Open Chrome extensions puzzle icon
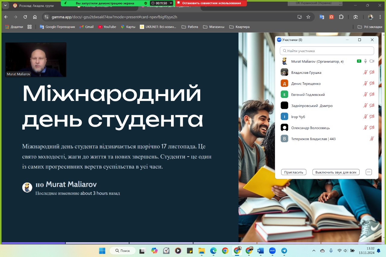Viewport: 386px width, 257px height. point(341,17)
